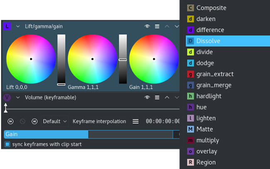Click the Lift brightness slider handle
Viewport: 270px width, 169px height.
coord(61,84)
